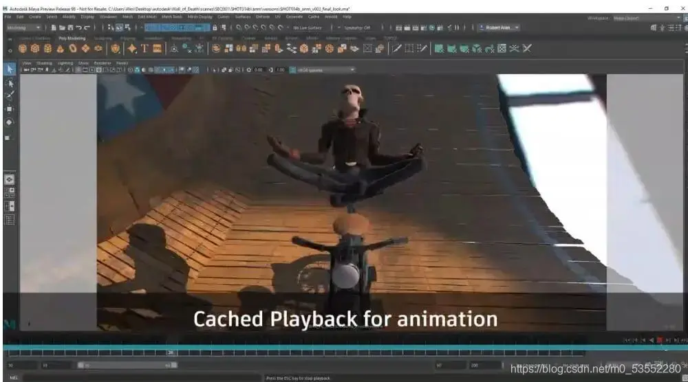Open the sRGB gamma view transform dropdown
688x382 pixels.
point(326,70)
